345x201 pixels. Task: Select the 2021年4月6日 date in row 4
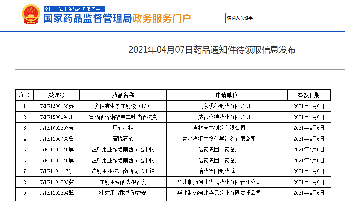[309, 139]
